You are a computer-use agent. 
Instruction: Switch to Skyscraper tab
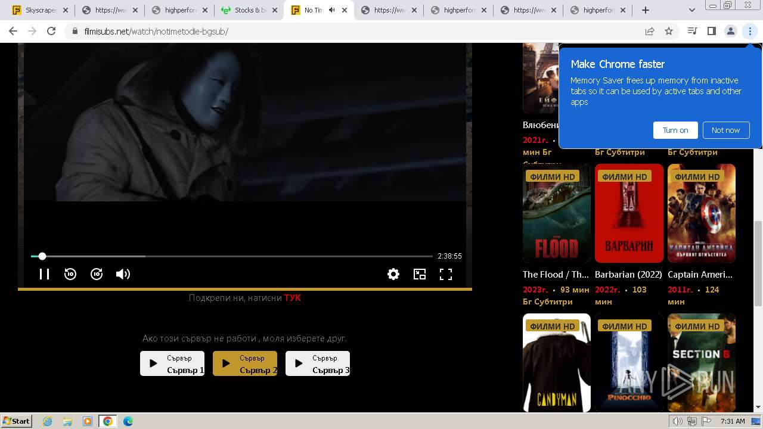(40, 10)
